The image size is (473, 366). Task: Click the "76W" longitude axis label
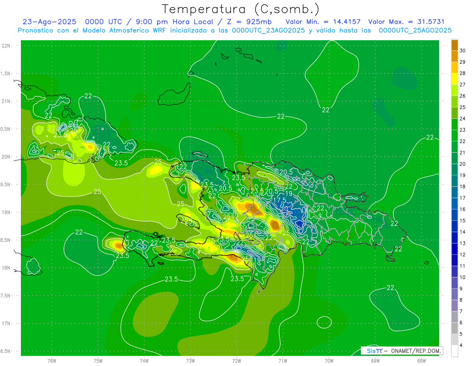[x=52, y=361]
